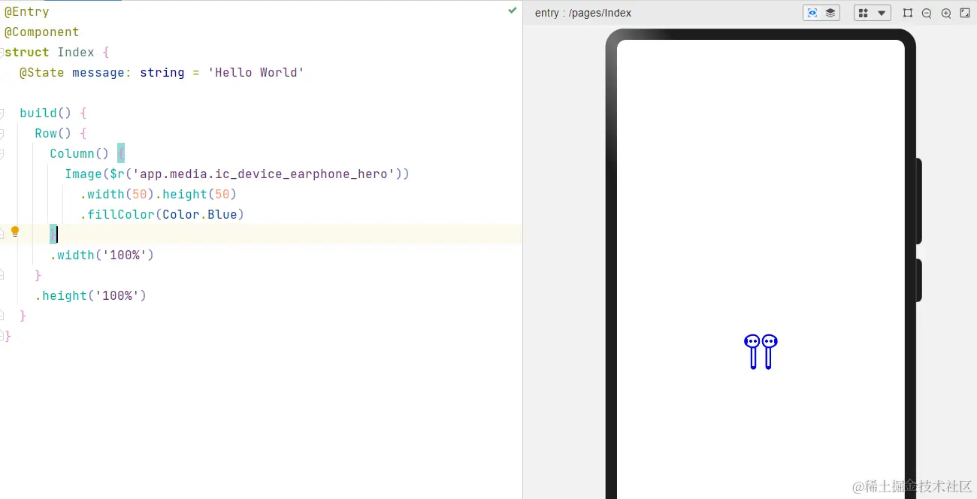Click the 'Hello World' string literal
This screenshot has width=977, height=499.
pyautogui.click(x=256, y=73)
